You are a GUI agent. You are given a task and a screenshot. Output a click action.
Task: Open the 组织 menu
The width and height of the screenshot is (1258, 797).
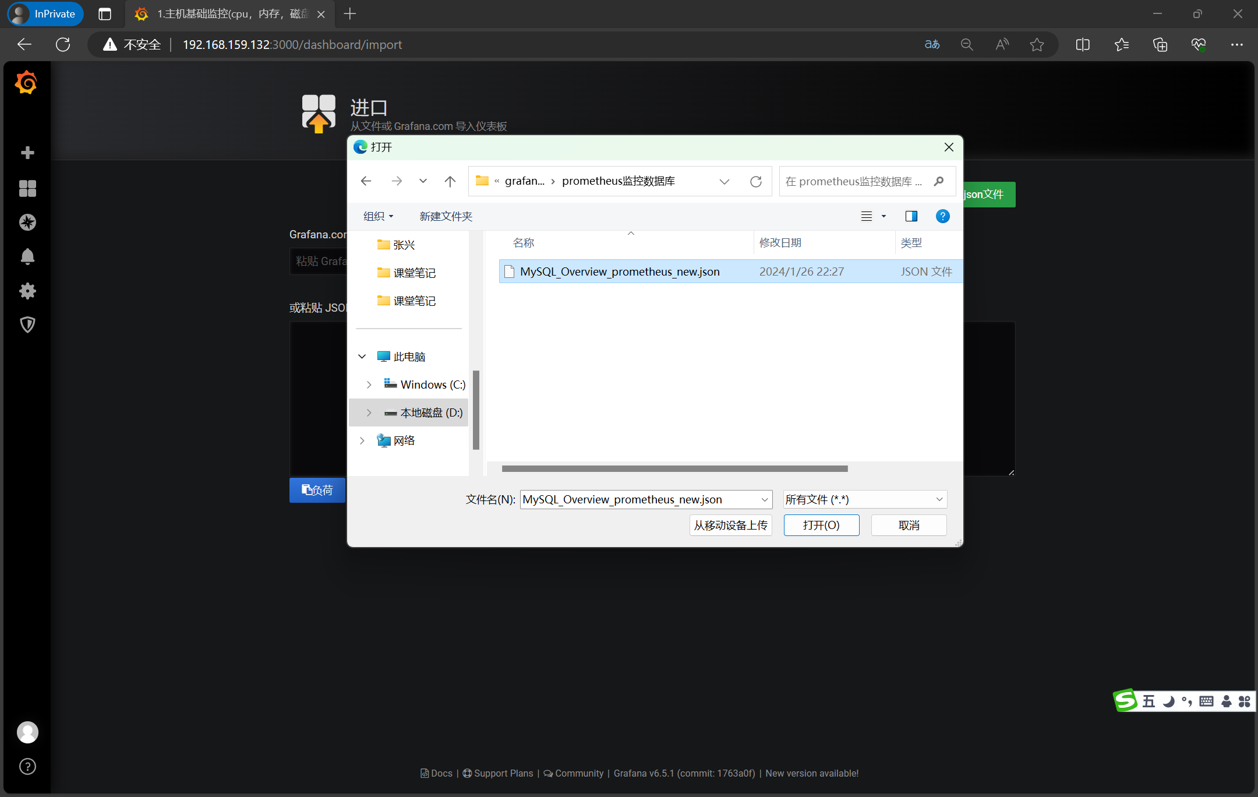coord(378,216)
